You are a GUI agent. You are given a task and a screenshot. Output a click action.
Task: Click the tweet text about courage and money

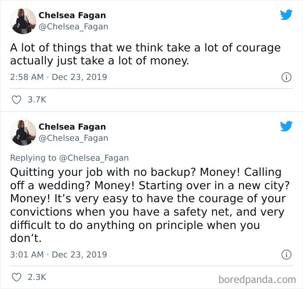coord(145,54)
